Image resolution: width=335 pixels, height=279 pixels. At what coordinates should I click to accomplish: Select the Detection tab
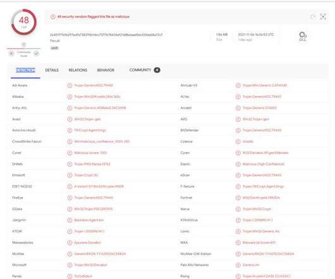click(x=25, y=70)
